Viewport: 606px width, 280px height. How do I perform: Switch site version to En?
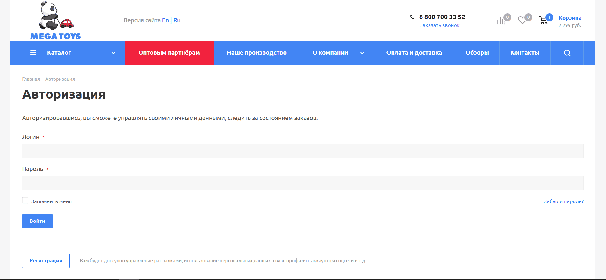pyautogui.click(x=165, y=20)
